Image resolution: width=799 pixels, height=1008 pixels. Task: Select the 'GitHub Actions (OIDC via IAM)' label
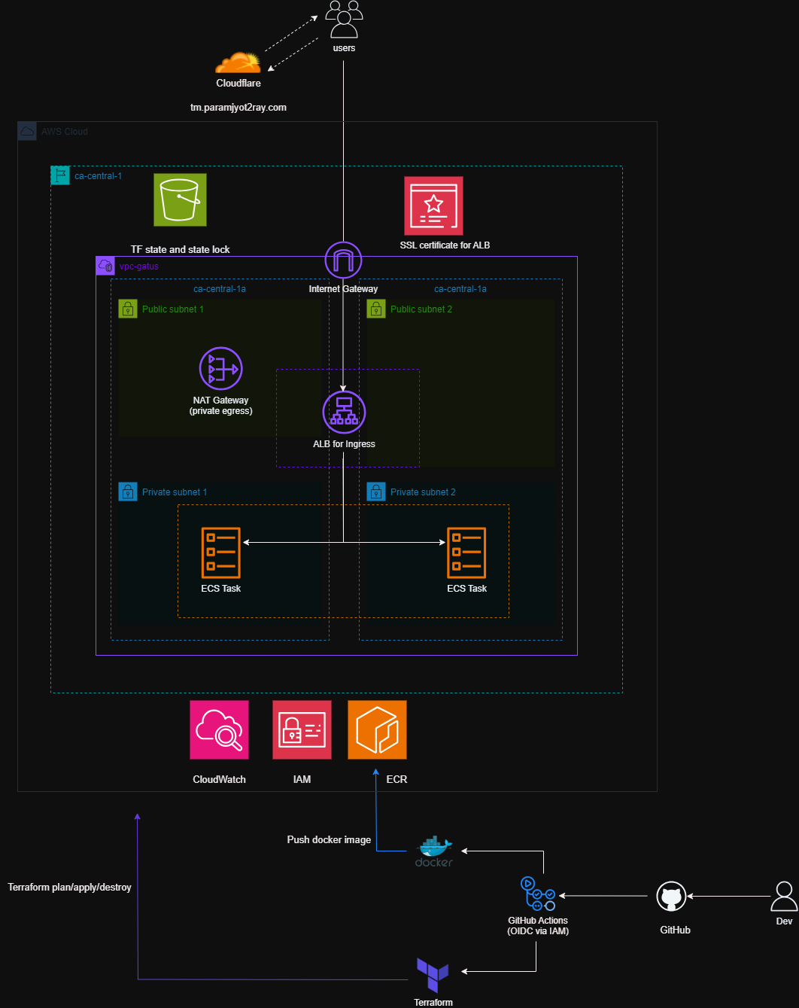click(x=538, y=926)
